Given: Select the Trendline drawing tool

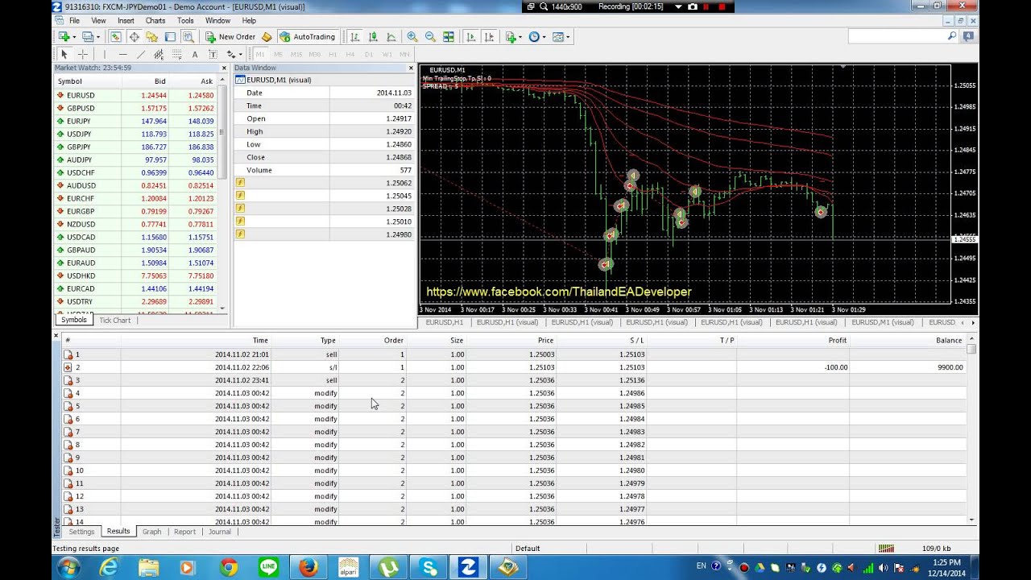Looking at the screenshot, I should click(x=141, y=54).
